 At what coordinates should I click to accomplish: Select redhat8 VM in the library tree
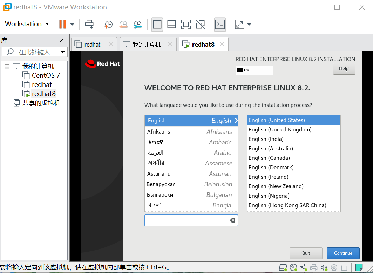[39, 94]
